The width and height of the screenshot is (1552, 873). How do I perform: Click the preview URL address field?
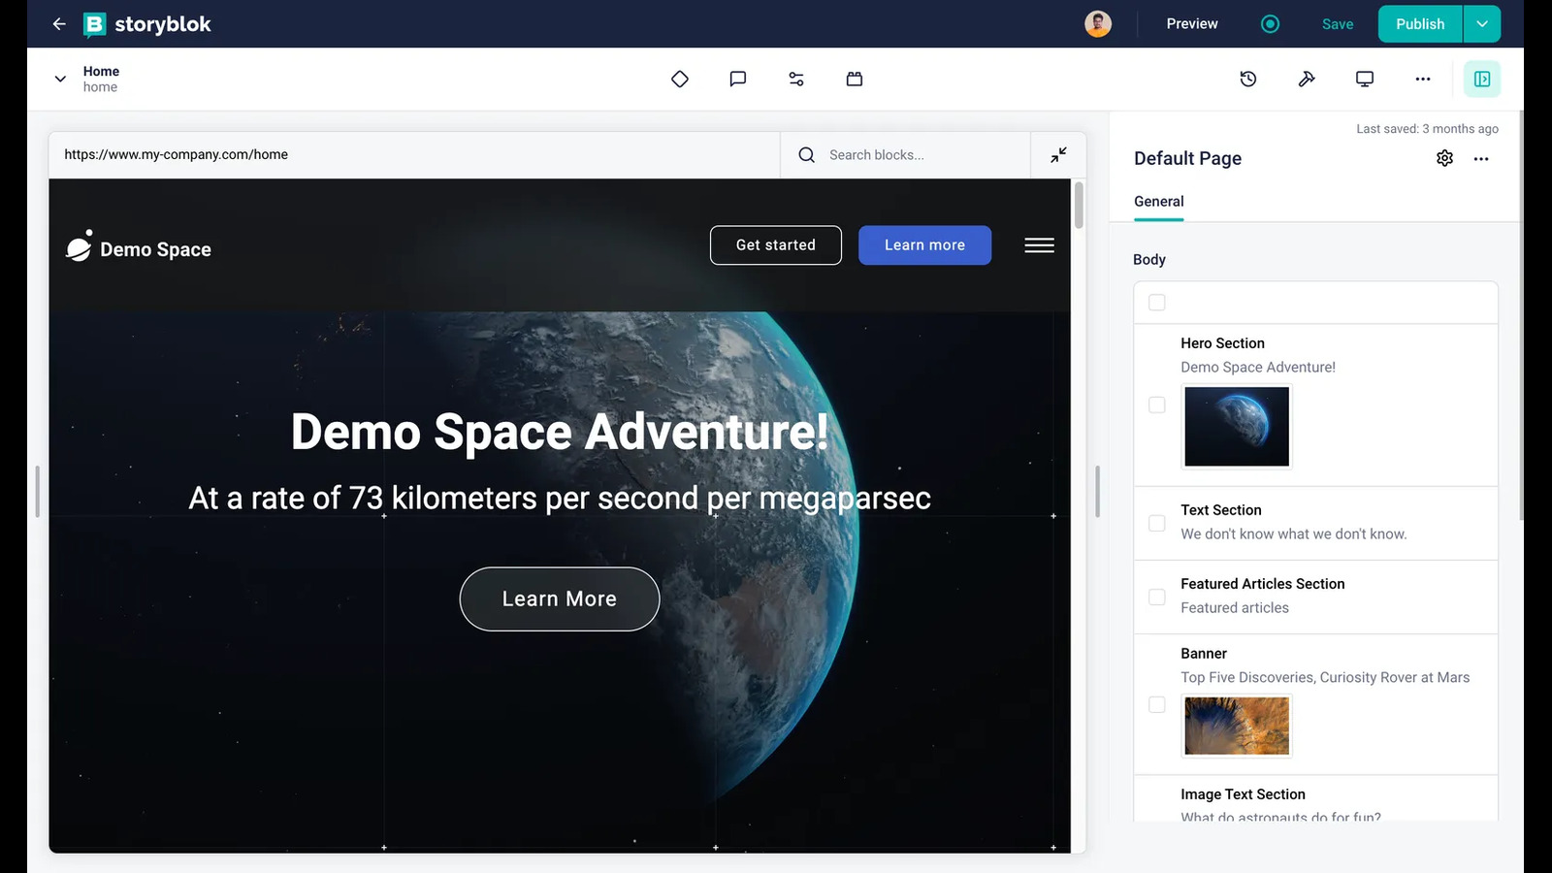[415, 154]
